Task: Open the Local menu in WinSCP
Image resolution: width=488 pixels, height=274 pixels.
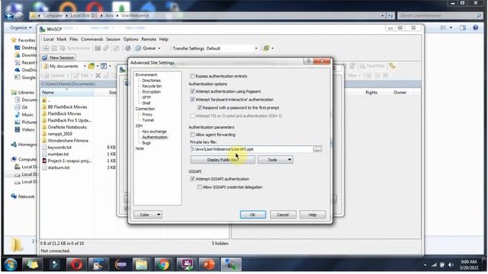Action: 49,39
